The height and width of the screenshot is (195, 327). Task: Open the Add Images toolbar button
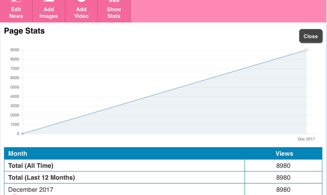coord(49,11)
